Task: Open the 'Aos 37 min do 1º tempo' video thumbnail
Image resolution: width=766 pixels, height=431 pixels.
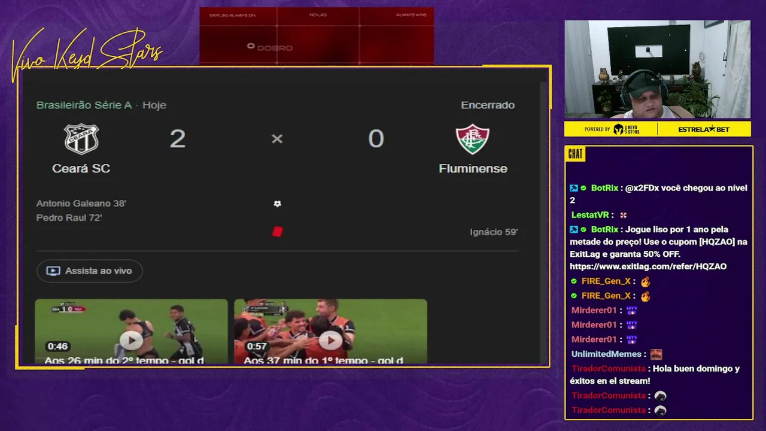Action: [330, 331]
